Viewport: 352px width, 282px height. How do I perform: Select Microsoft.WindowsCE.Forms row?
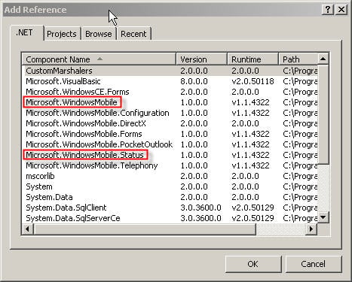click(170, 92)
